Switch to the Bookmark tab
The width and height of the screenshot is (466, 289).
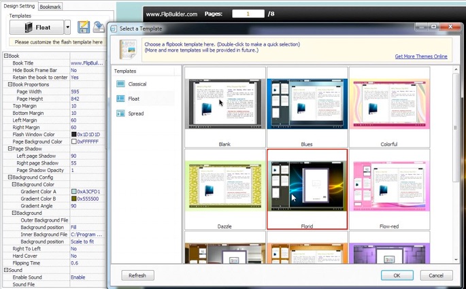50,6
